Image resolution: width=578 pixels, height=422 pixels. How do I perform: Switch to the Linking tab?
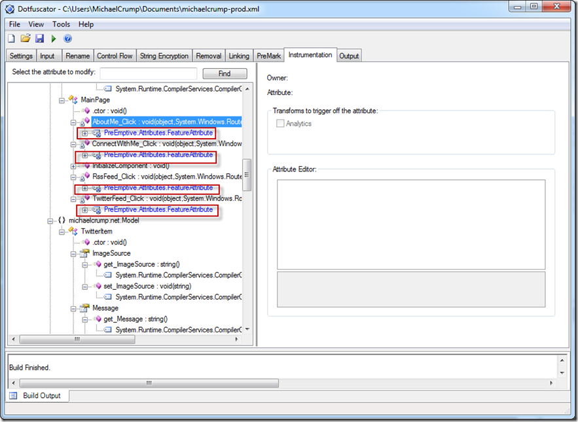pos(239,56)
